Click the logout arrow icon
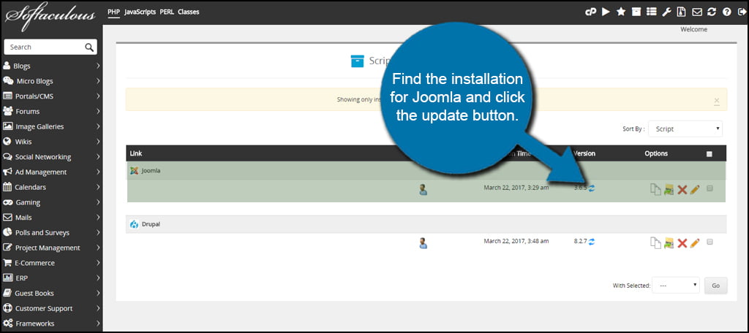 point(742,12)
